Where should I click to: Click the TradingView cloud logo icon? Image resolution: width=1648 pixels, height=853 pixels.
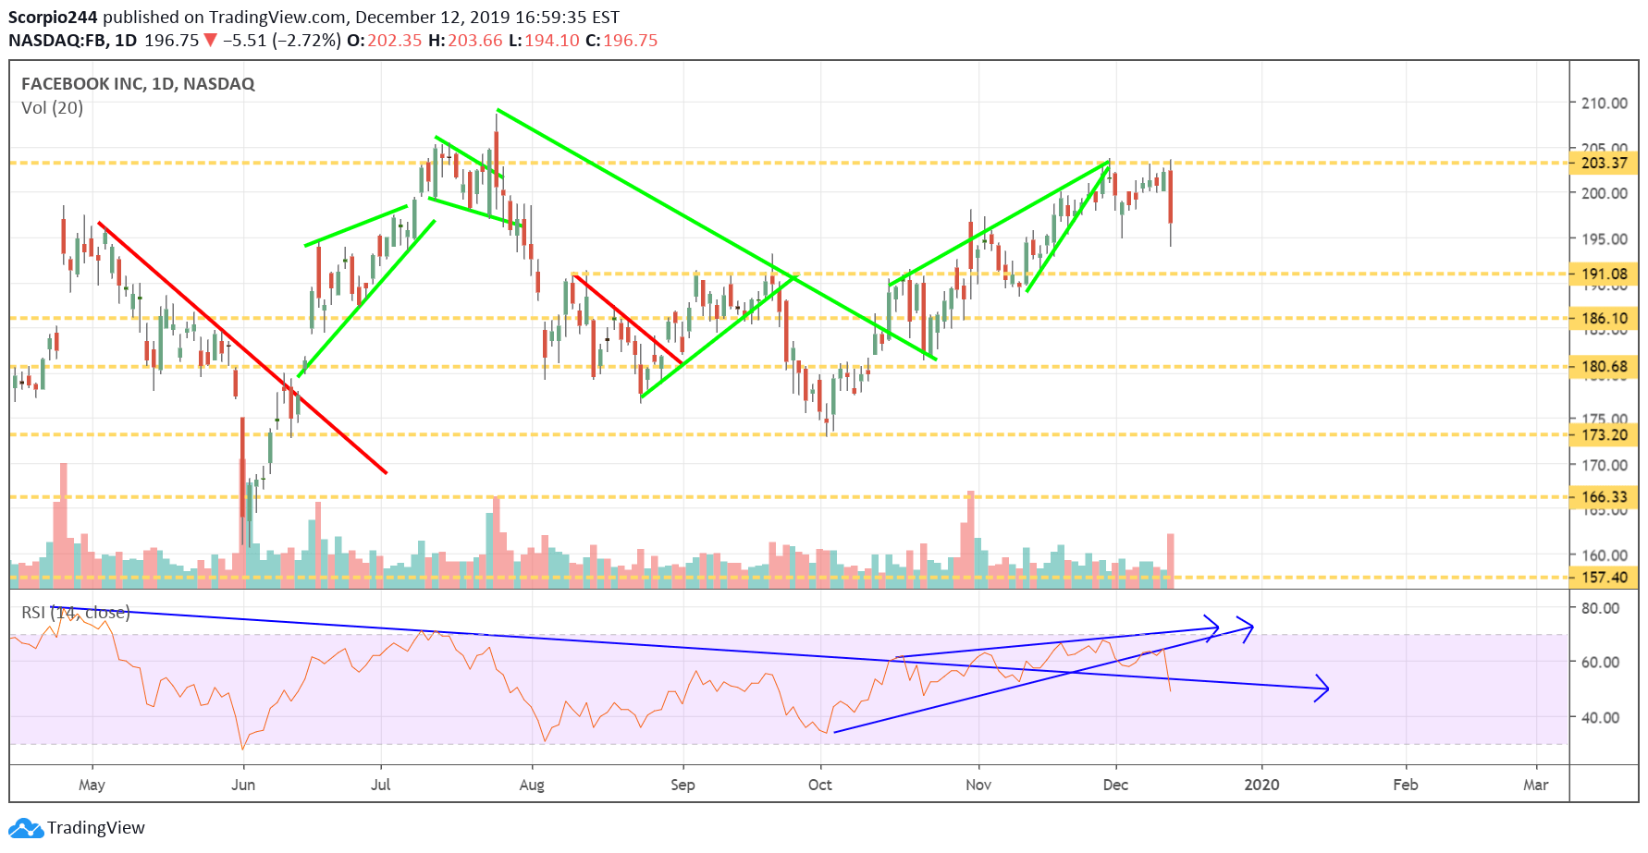pos(26,828)
